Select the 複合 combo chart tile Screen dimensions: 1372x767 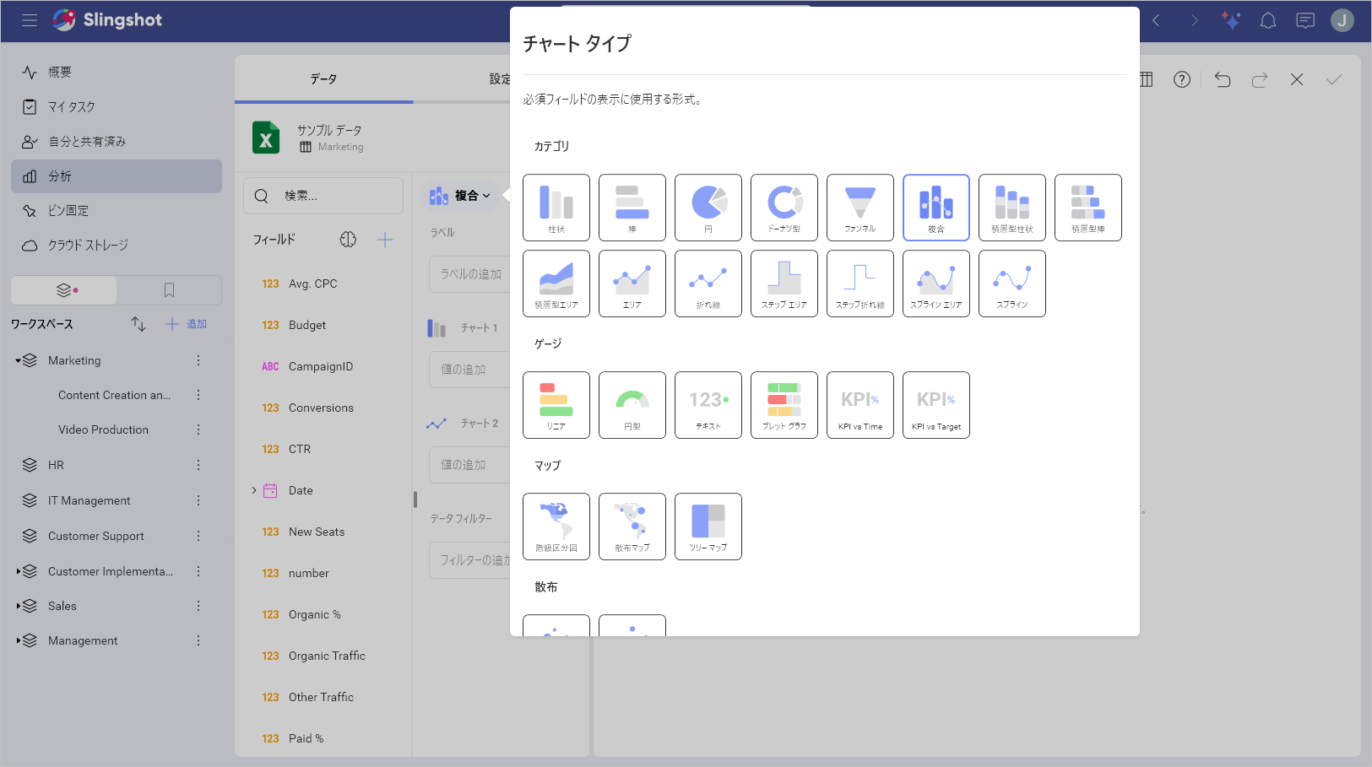[936, 208]
